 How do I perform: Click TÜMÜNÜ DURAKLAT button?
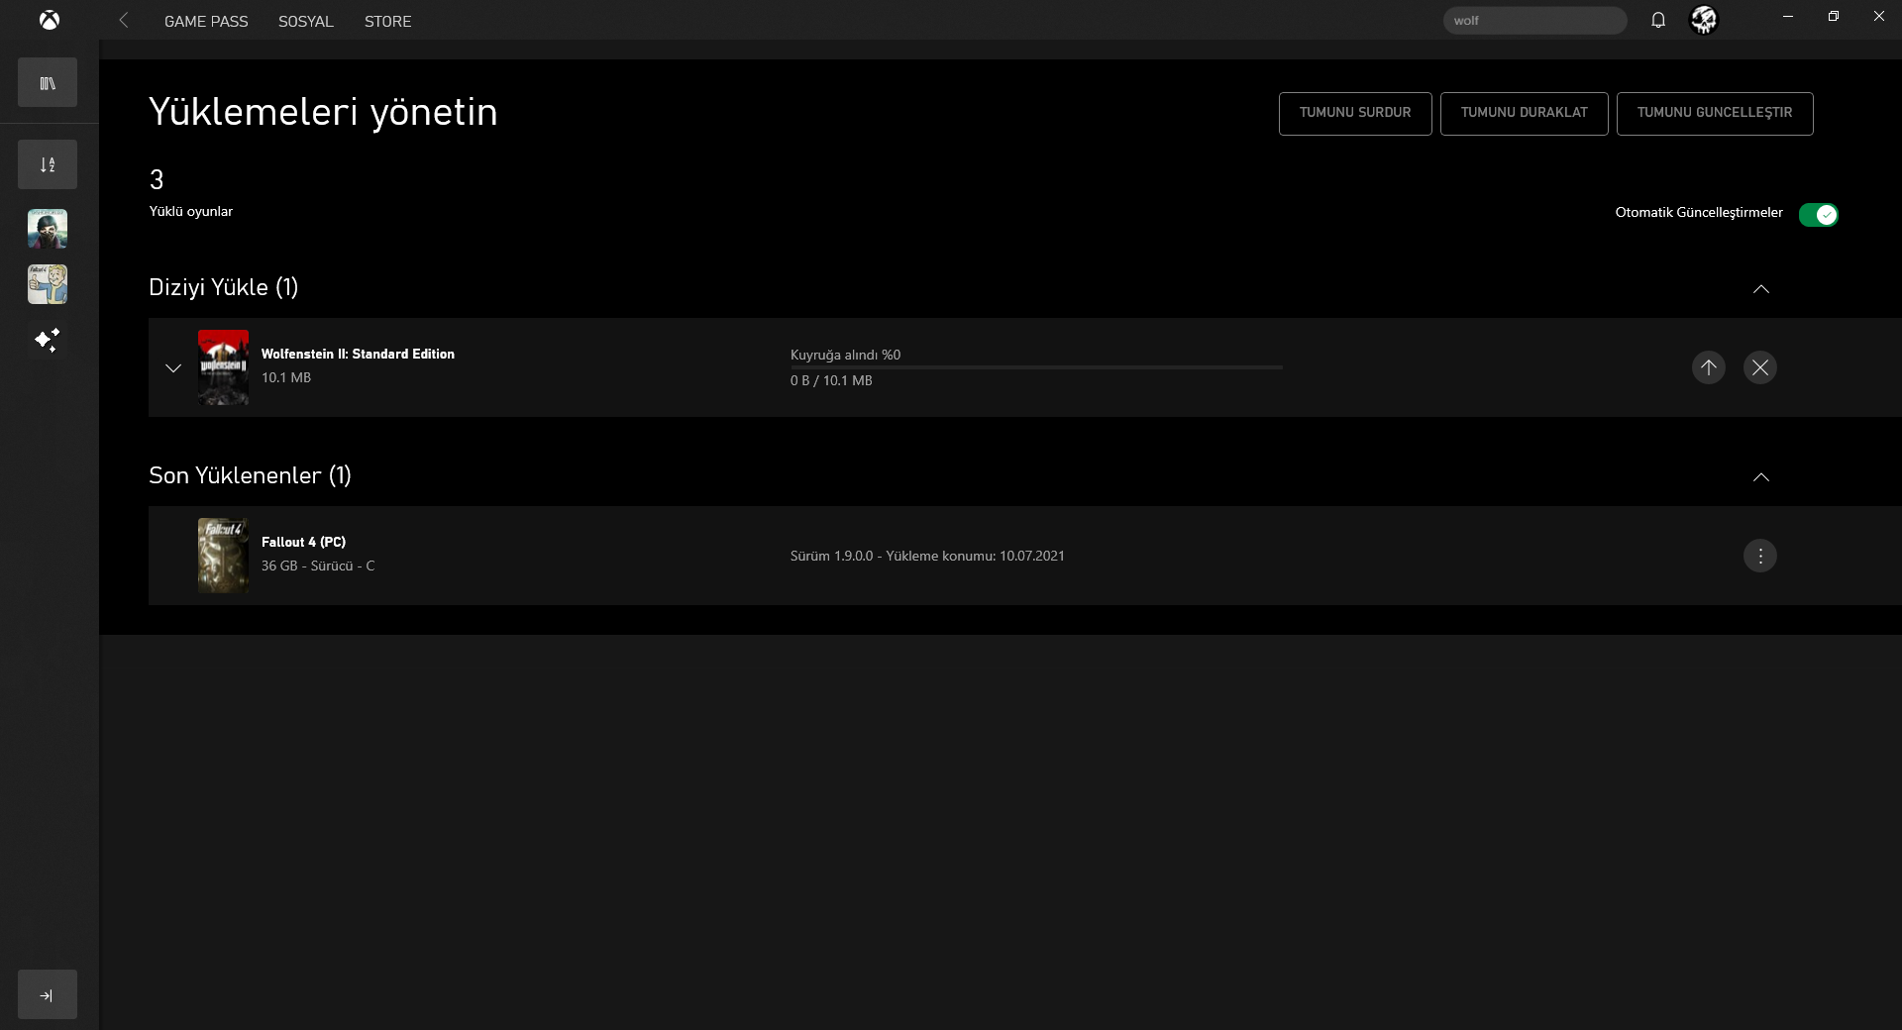(1525, 114)
